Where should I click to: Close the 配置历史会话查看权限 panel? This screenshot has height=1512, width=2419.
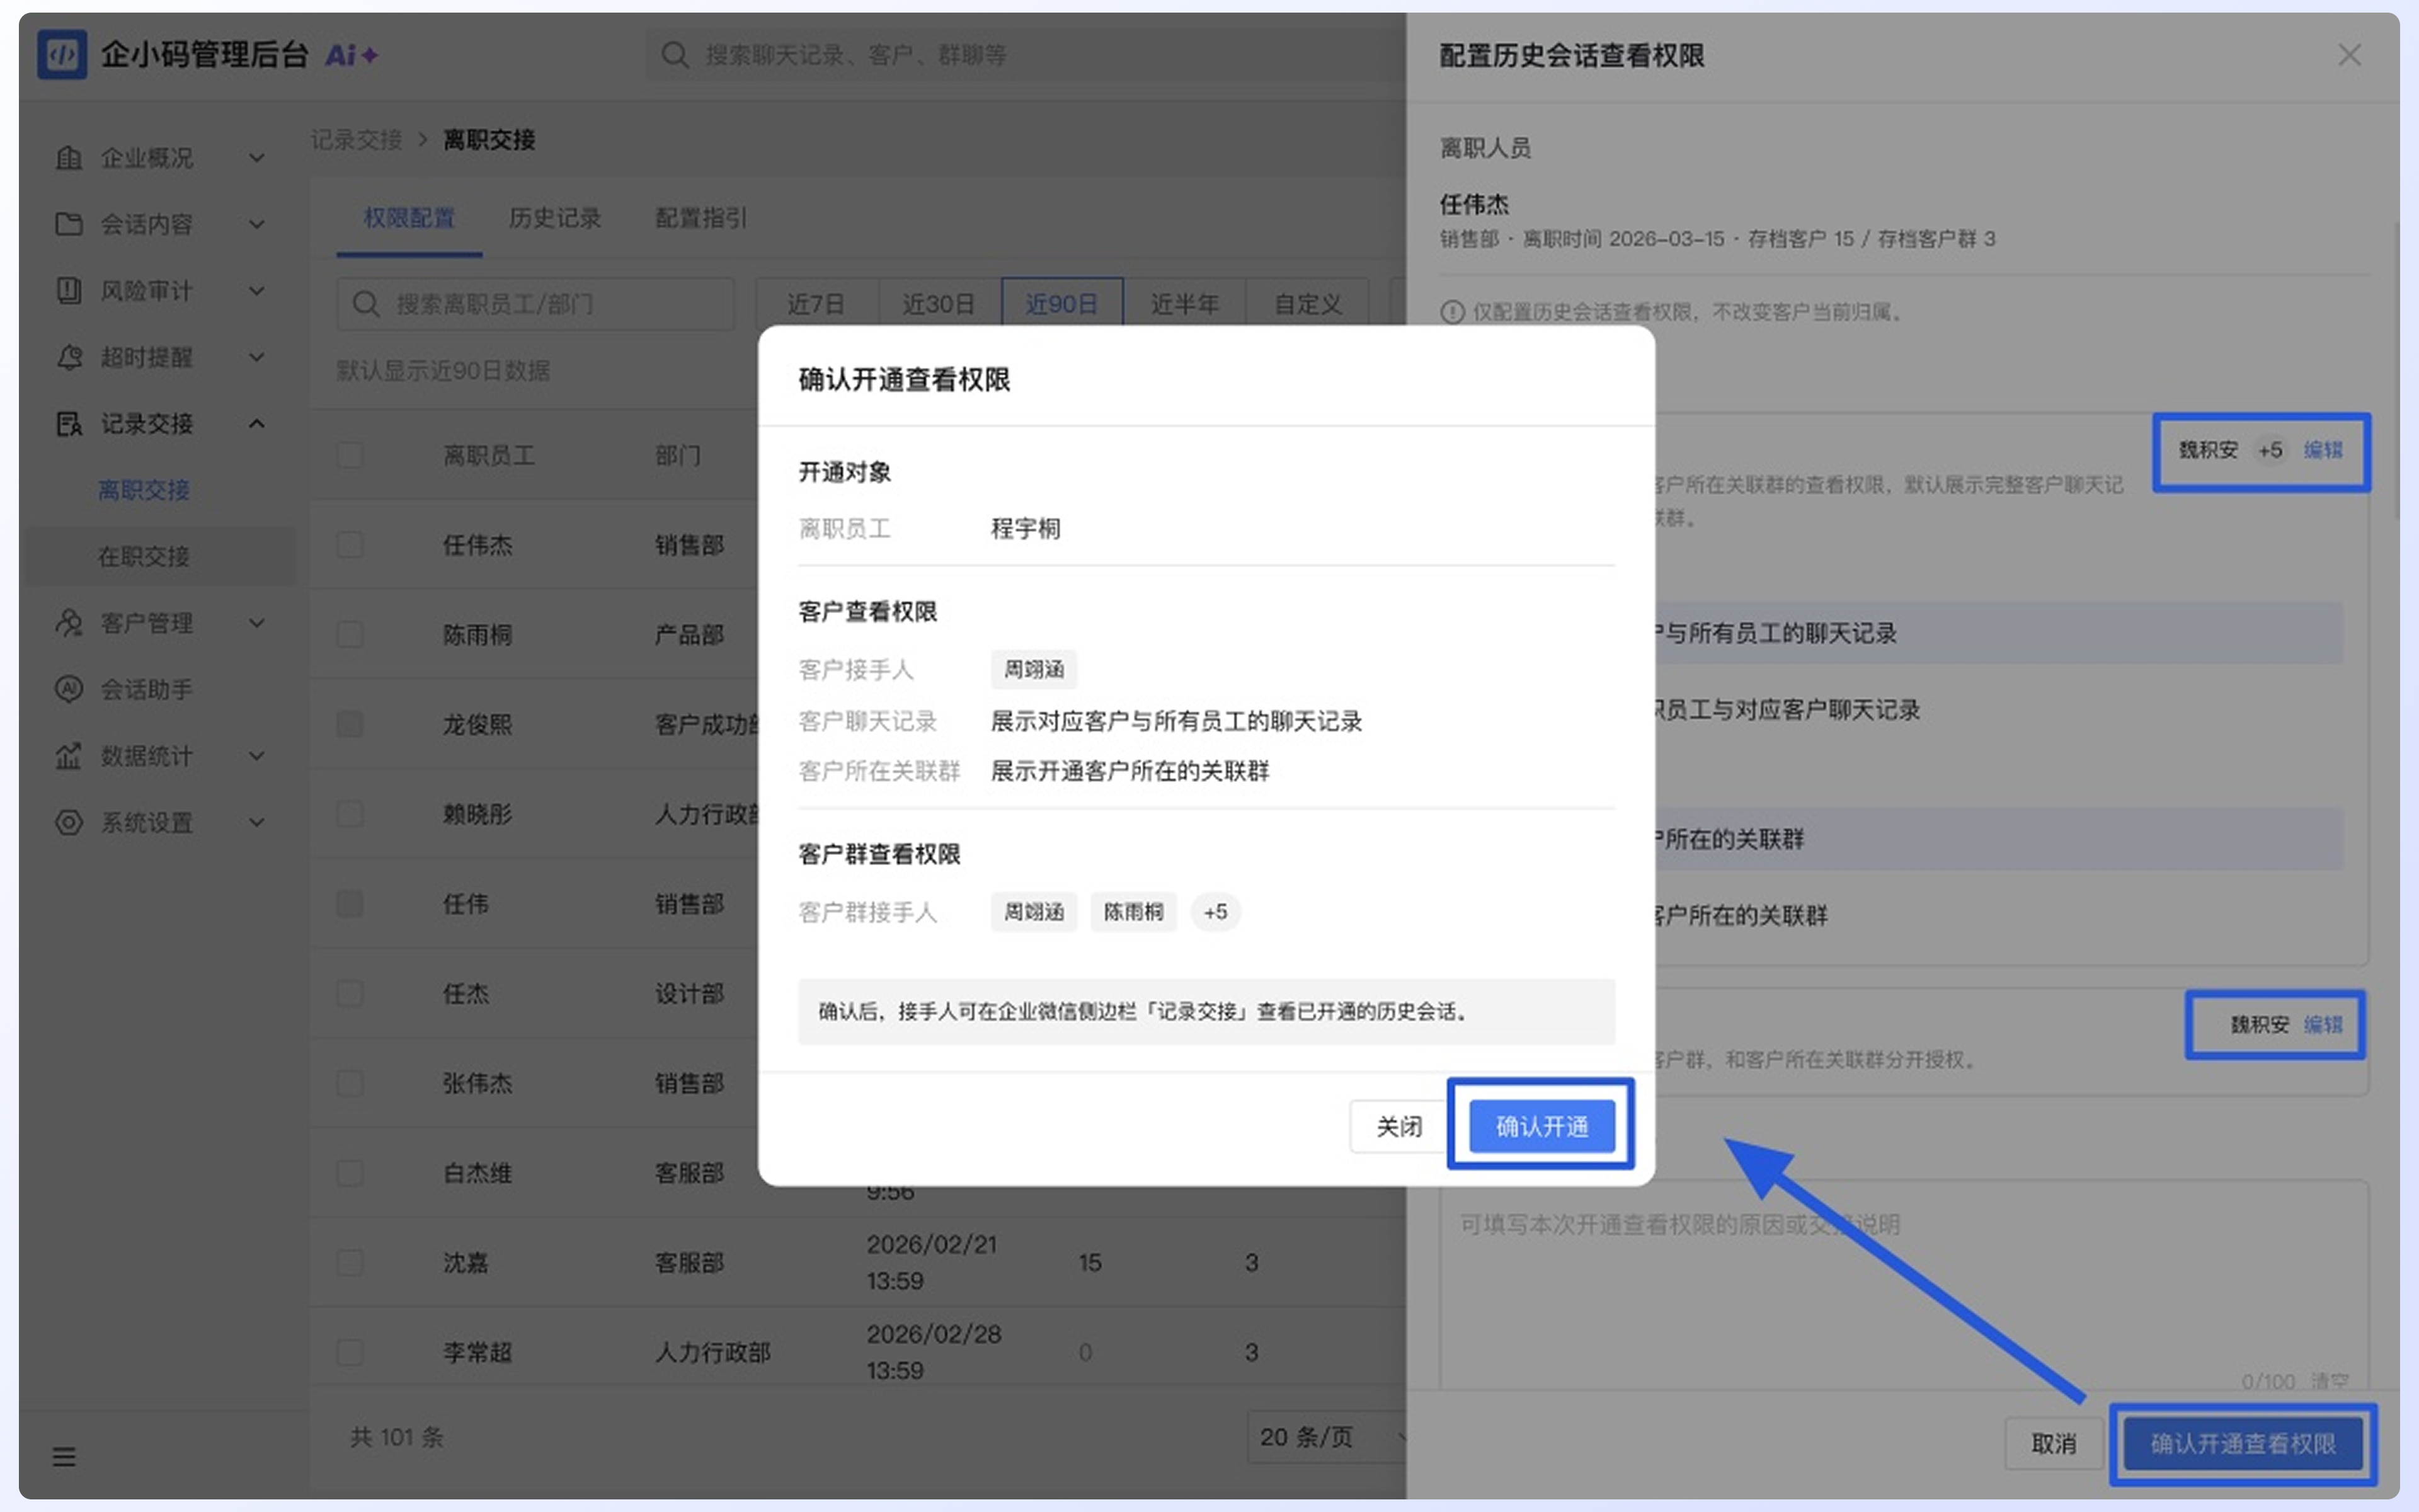pyautogui.click(x=2349, y=55)
